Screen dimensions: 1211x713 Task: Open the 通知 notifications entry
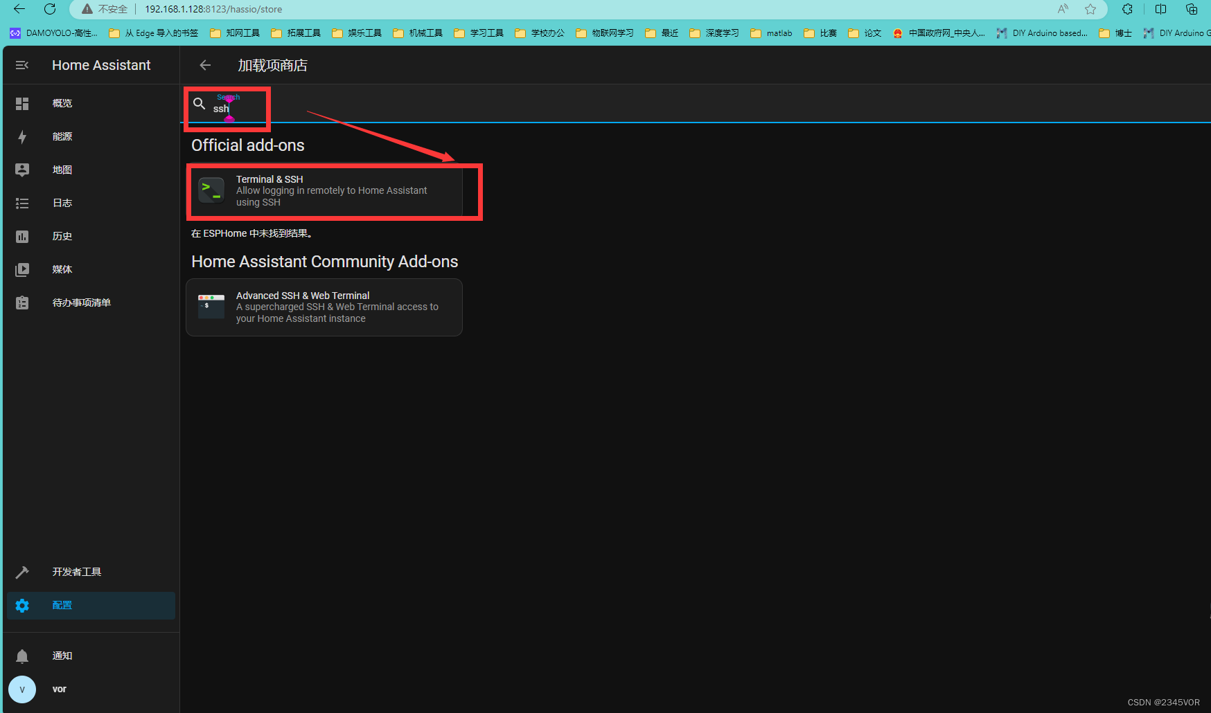[91, 656]
